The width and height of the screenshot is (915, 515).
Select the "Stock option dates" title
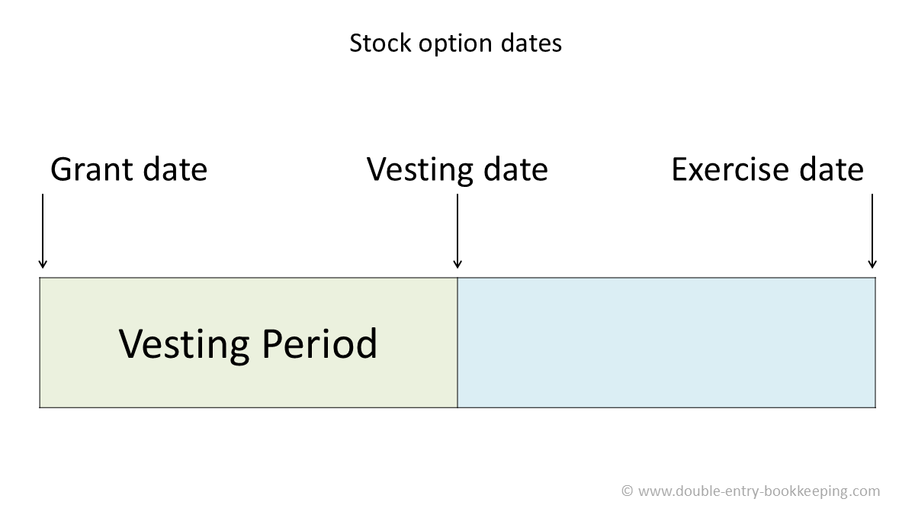tap(455, 43)
